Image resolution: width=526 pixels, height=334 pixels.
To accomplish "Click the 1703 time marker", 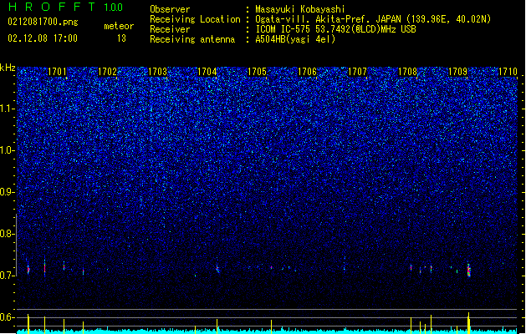I will coord(157,72).
